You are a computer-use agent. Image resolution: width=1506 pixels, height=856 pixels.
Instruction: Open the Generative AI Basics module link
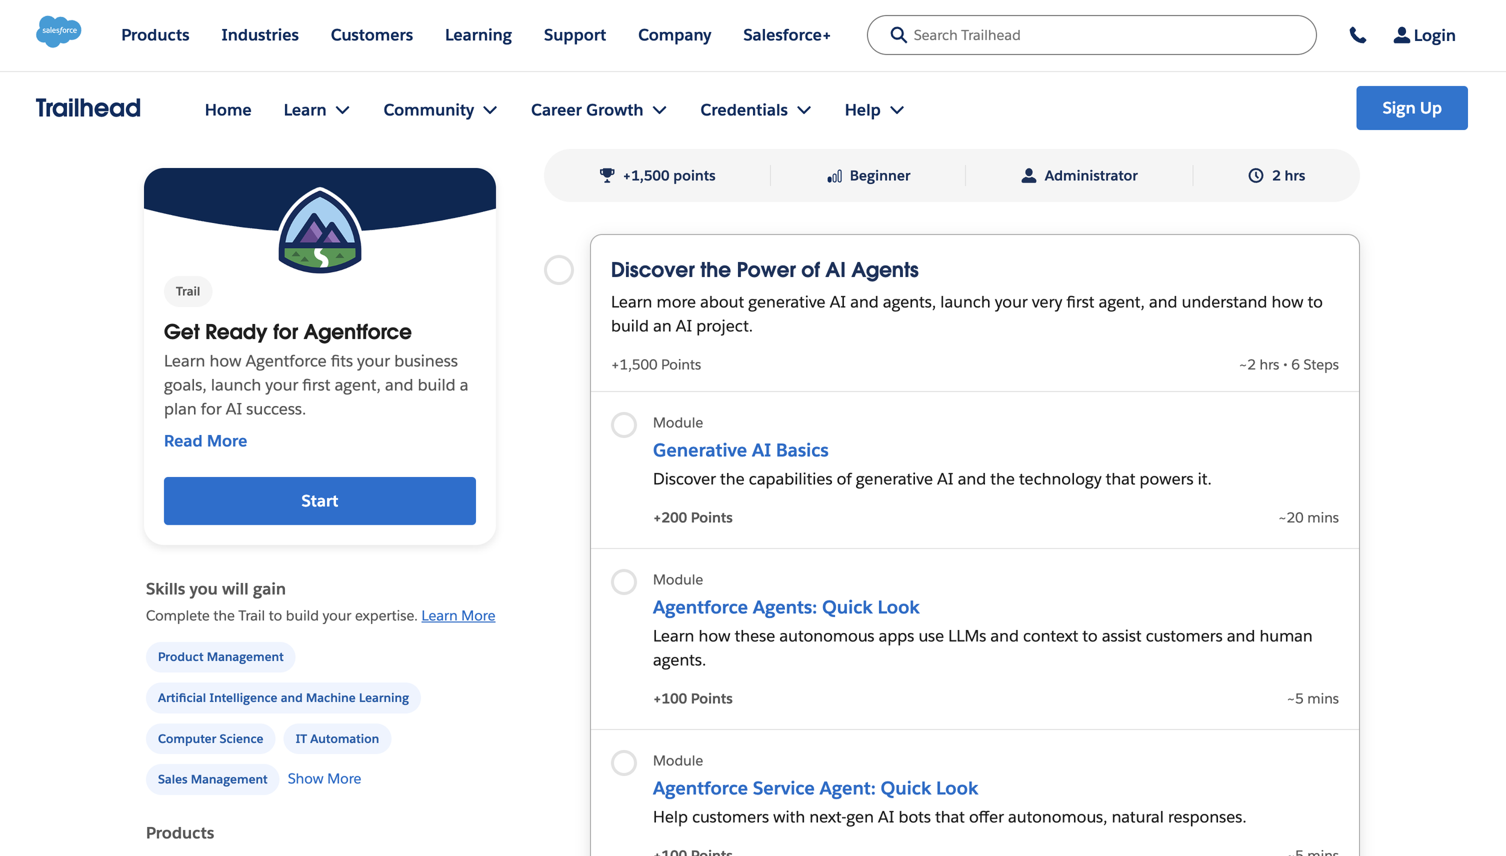tap(740, 450)
